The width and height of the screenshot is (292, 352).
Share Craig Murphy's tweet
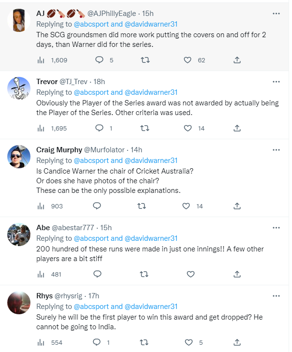point(237,206)
